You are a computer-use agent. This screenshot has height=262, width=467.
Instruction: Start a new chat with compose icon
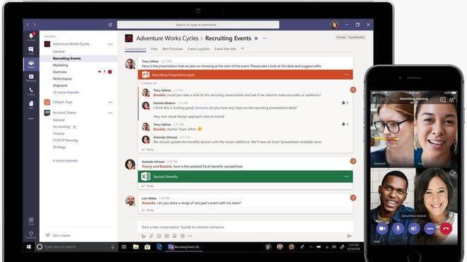pyautogui.click(x=110, y=25)
